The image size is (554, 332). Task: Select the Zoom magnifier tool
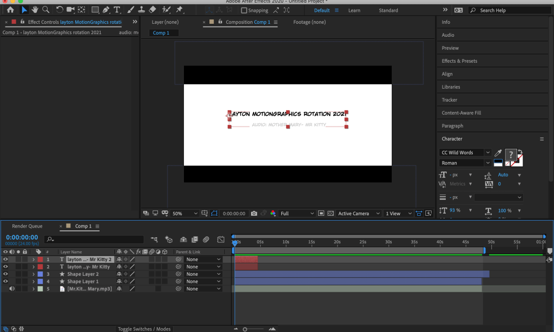pyautogui.click(x=45, y=10)
